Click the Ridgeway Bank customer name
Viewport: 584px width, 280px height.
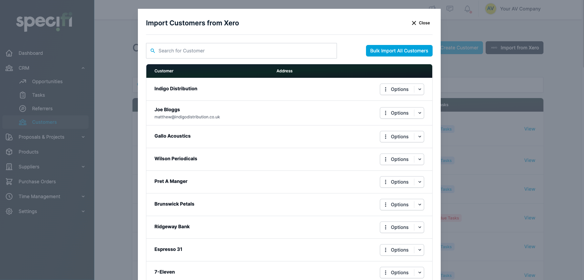click(x=172, y=227)
